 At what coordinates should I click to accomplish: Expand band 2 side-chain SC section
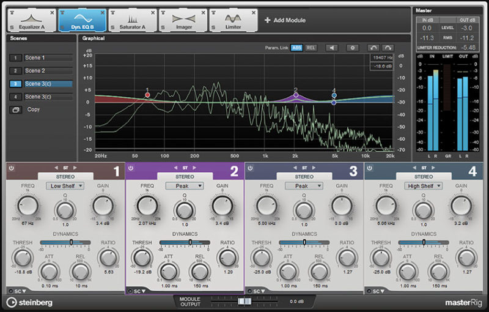[139, 291]
